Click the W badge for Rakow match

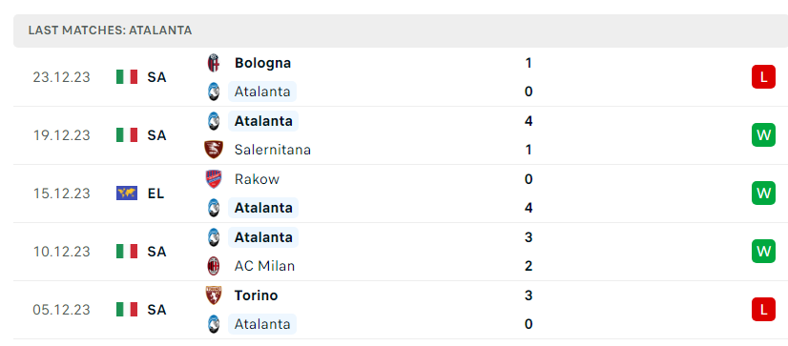coord(763,193)
